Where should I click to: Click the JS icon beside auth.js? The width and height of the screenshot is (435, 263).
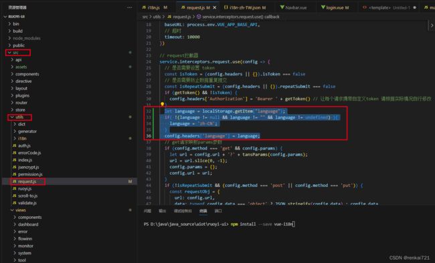15,146
